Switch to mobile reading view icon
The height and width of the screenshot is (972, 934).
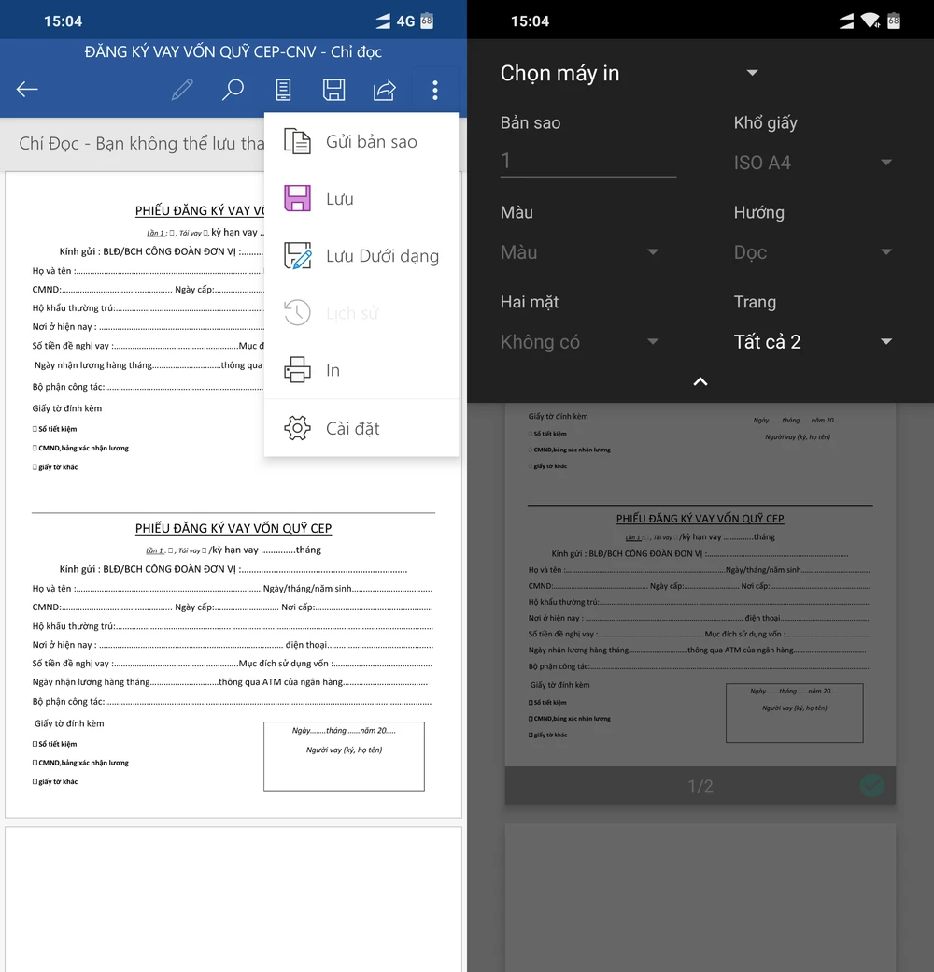[x=283, y=90]
